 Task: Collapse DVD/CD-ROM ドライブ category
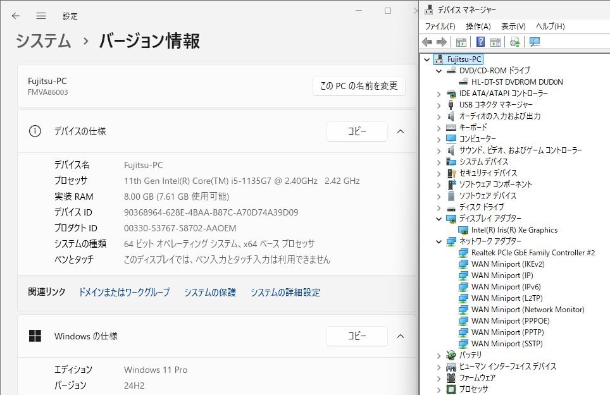coord(439,71)
